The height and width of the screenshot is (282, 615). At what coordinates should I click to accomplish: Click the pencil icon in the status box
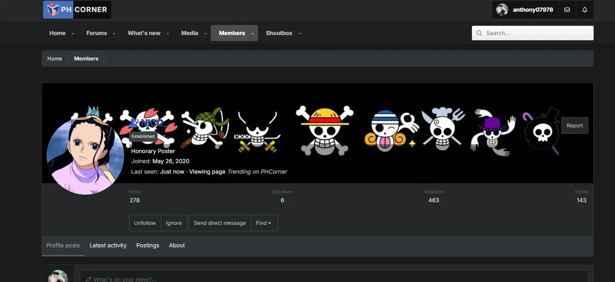pos(89,279)
